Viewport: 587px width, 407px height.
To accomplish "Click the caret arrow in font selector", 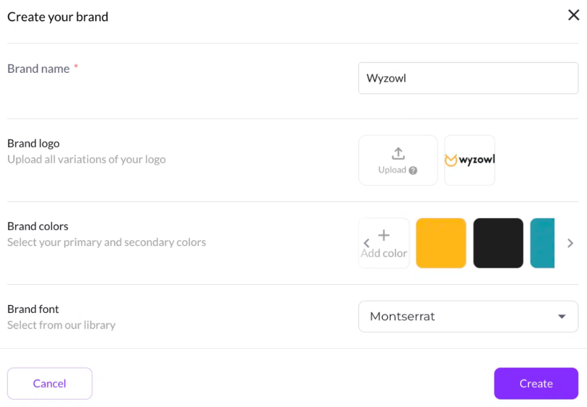I will click(562, 316).
